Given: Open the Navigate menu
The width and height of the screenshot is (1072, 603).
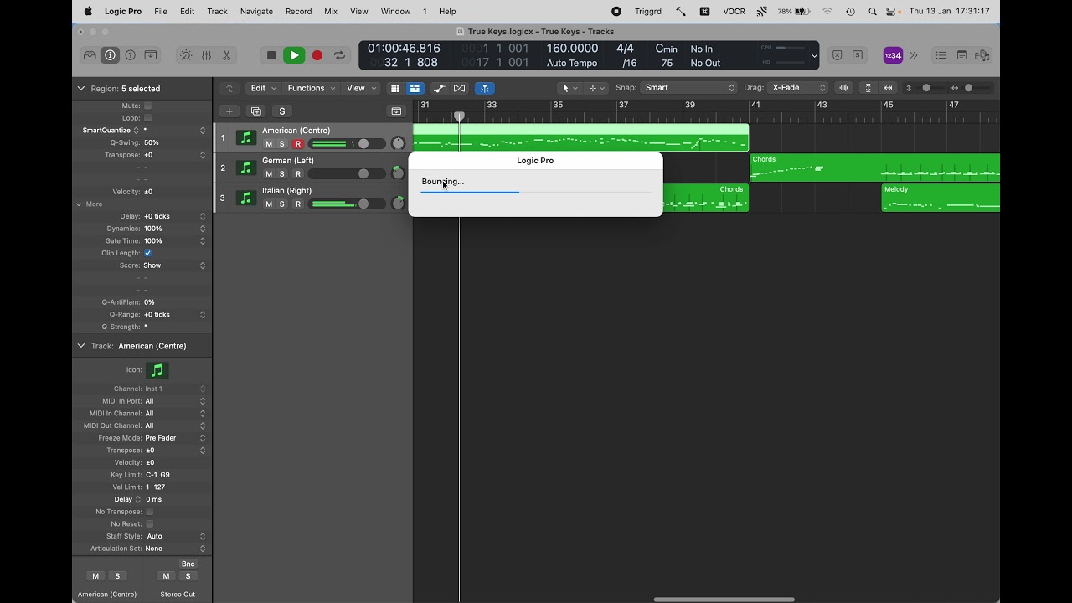Looking at the screenshot, I should [256, 11].
